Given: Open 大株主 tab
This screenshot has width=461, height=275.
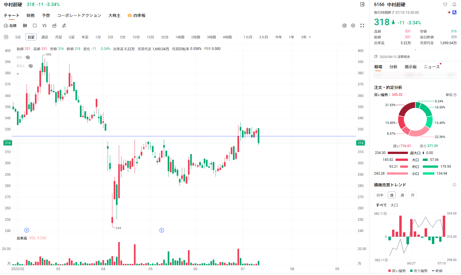Looking at the screenshot, I should point(114,15).
